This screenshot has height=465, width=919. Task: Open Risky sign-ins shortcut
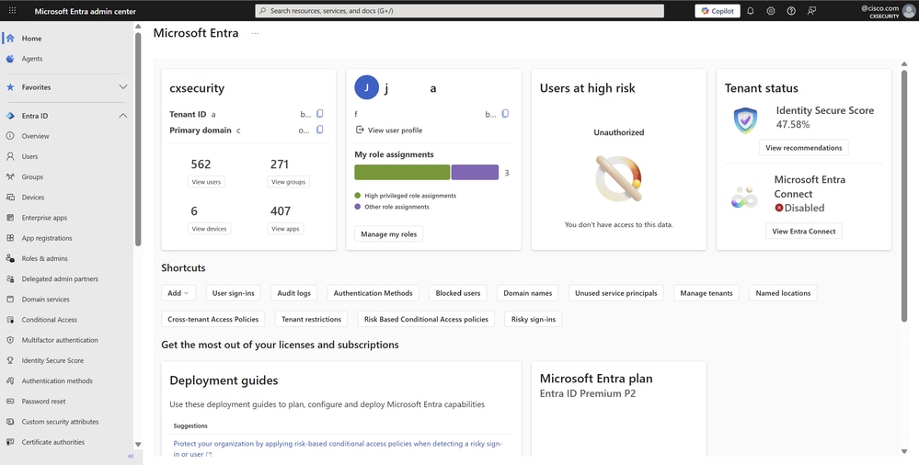534,319
